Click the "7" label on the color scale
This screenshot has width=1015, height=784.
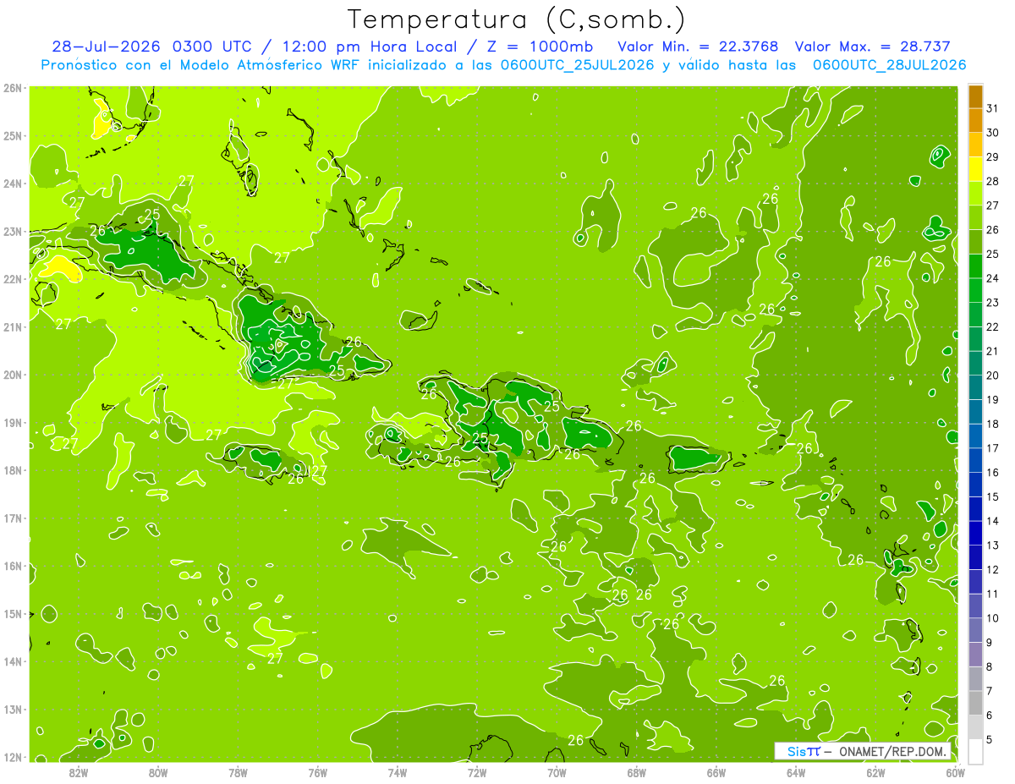pyautogui.click(x=990, y=691)
